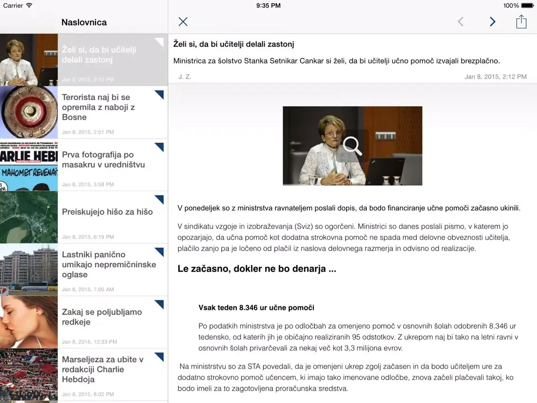Tap author initials 'J. Z.'

[184, 77]
